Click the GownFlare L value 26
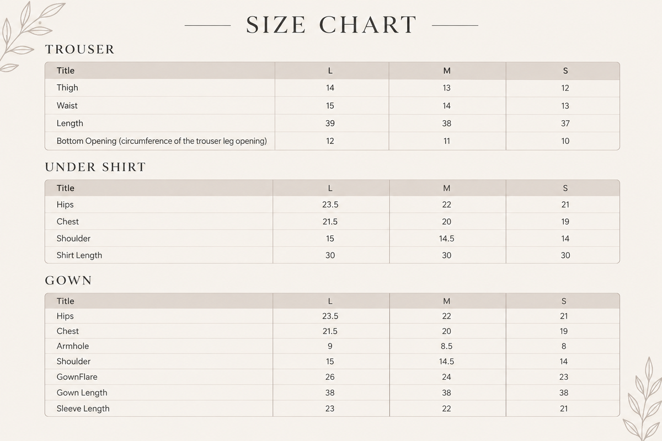662x441 pixels. click(x=330, y=377)
